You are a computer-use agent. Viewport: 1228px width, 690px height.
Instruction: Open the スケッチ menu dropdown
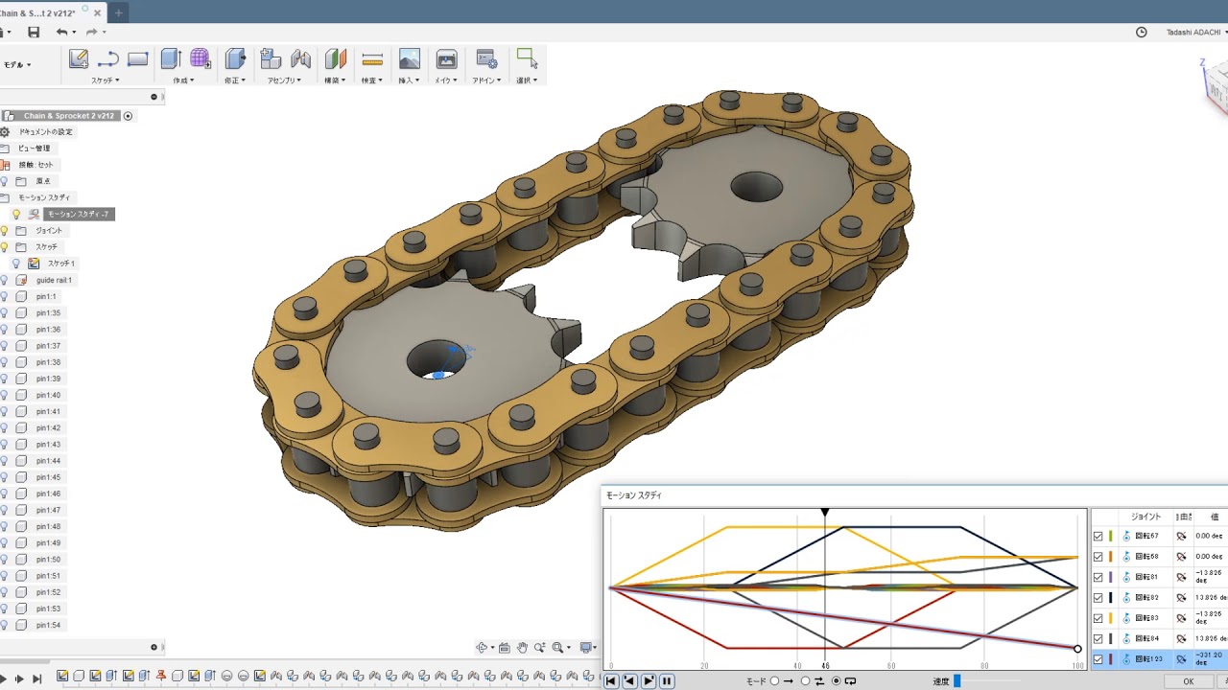coord(106,80)
